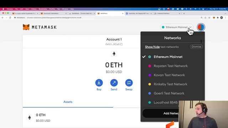
Task: Open the Ethereum Mainnet network dropdown
Action: click(x=177, y=27)
